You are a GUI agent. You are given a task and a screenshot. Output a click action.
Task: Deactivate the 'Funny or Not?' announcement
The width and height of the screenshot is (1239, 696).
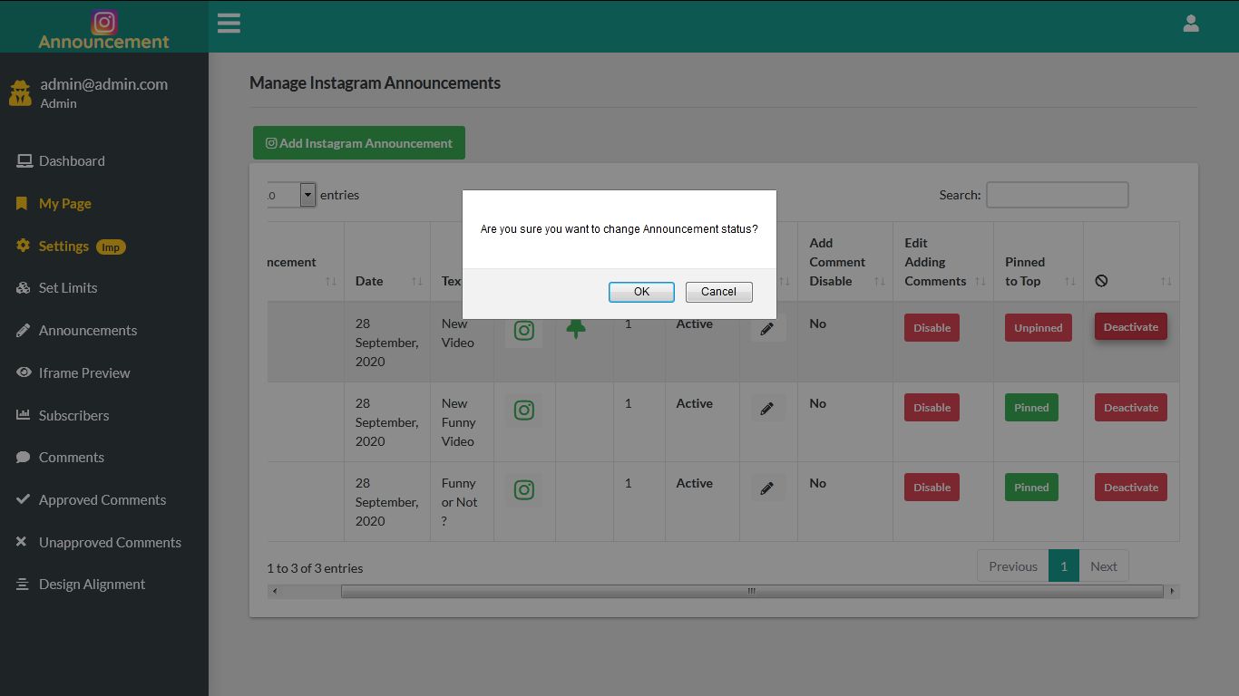click(1130, 487)
